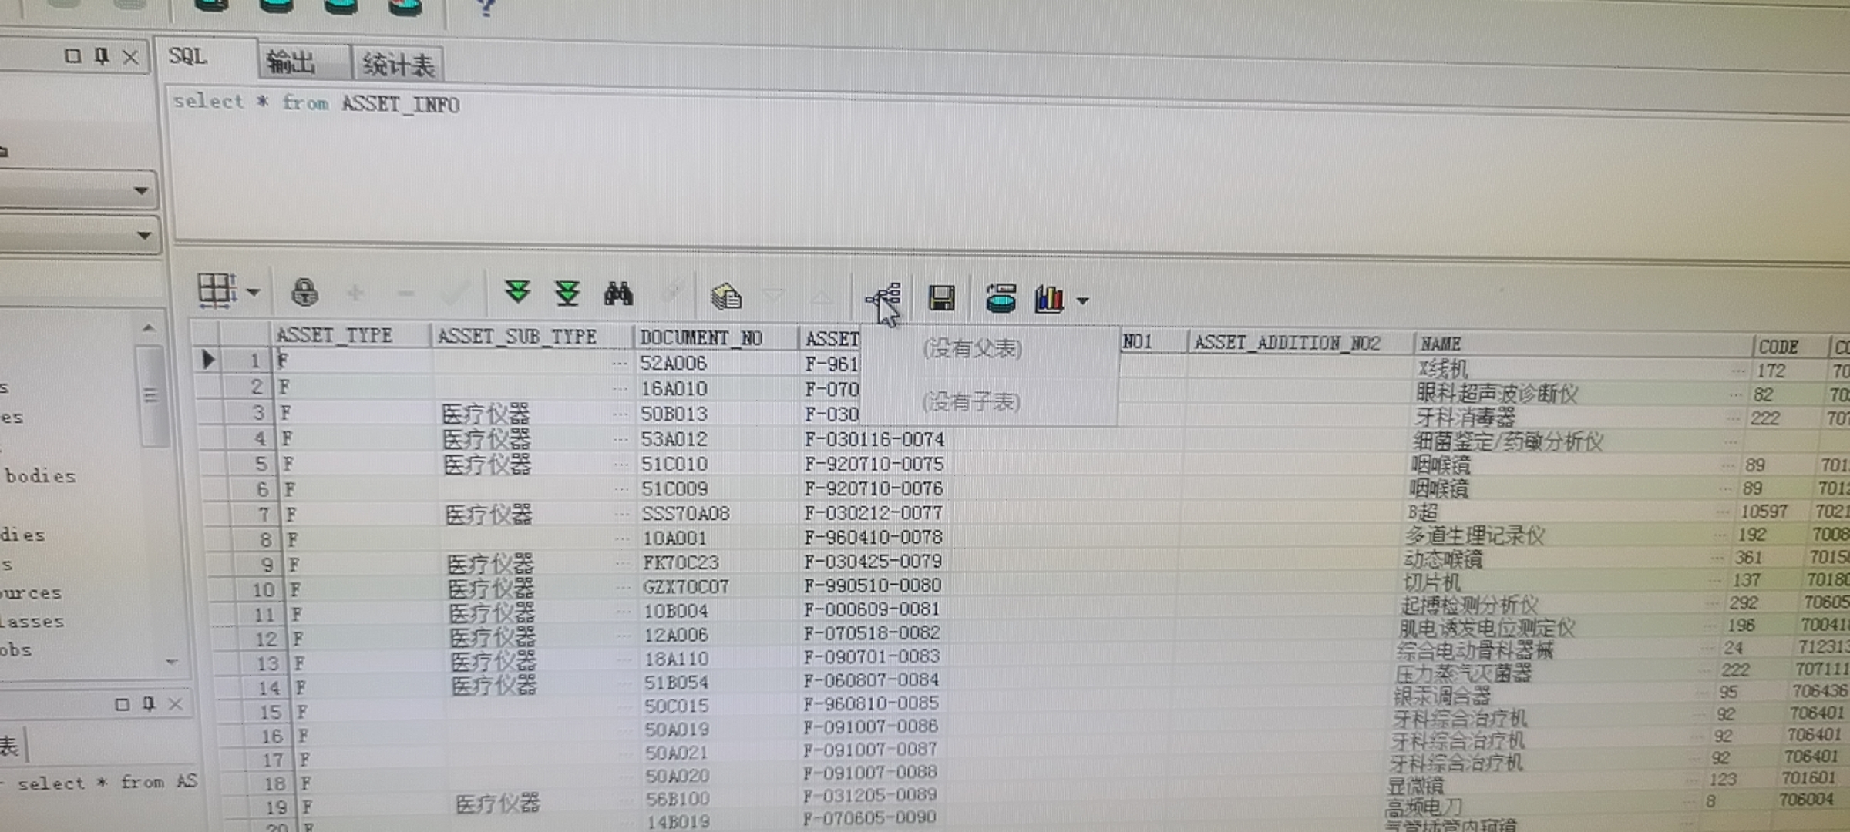Click the '多道生理记录仪' name cell

coord(1474,535)
